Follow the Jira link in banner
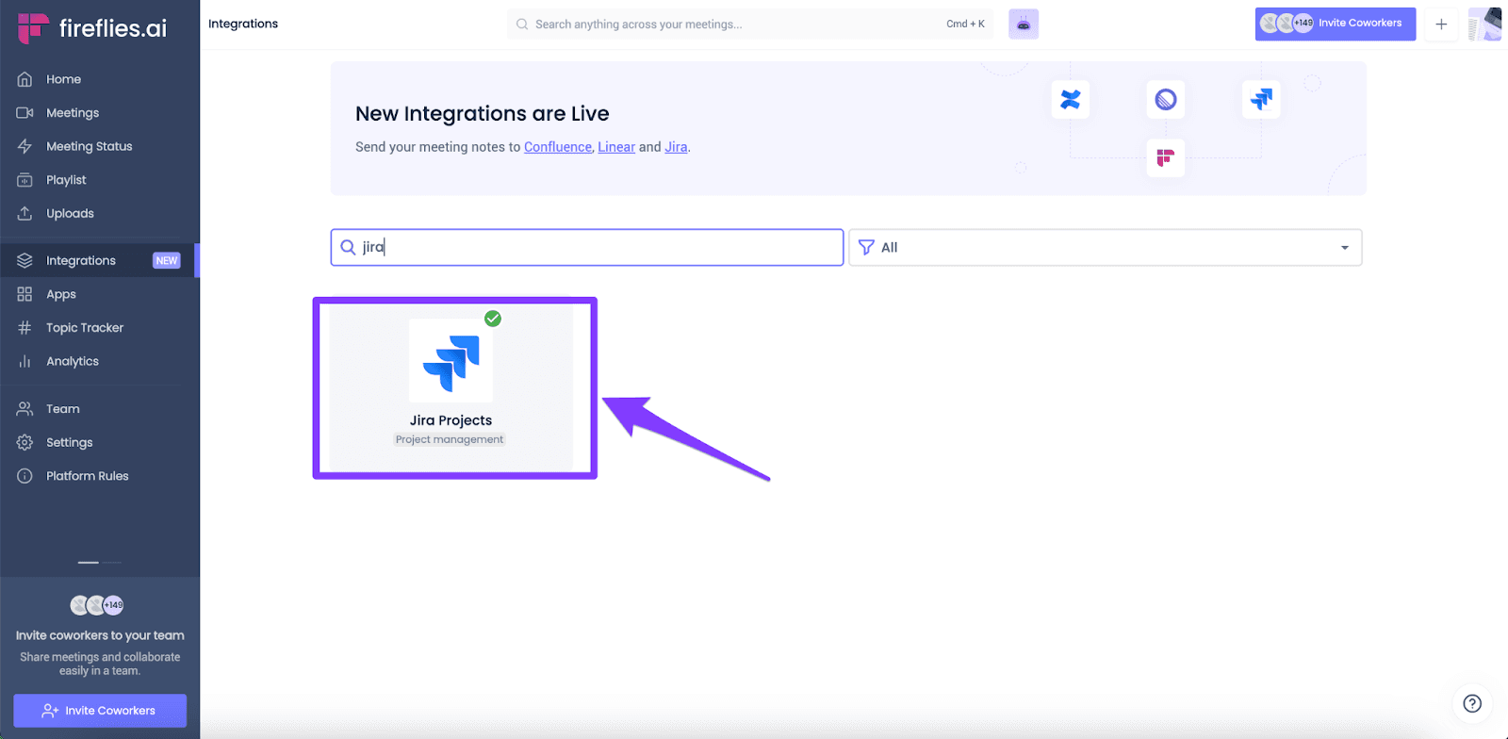 (676, 147)
